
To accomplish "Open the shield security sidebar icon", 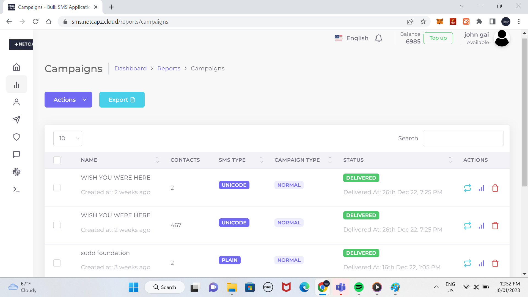I will pos(16,137).
